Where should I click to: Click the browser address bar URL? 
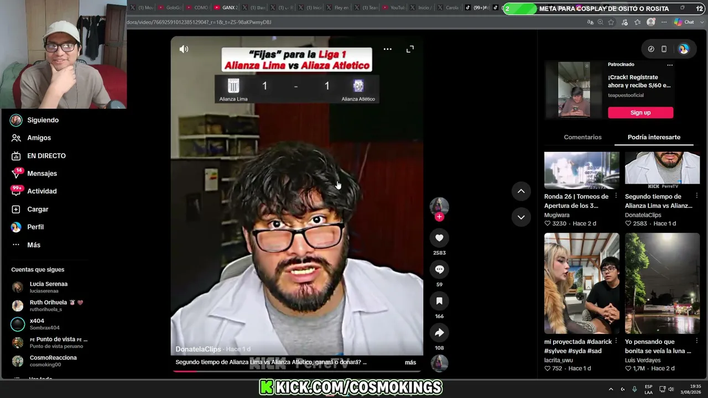pyautogui.click(x=199, y=22)
